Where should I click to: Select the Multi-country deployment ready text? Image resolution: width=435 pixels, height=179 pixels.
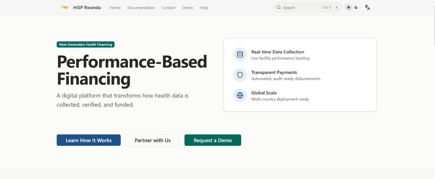coord(280,99)
